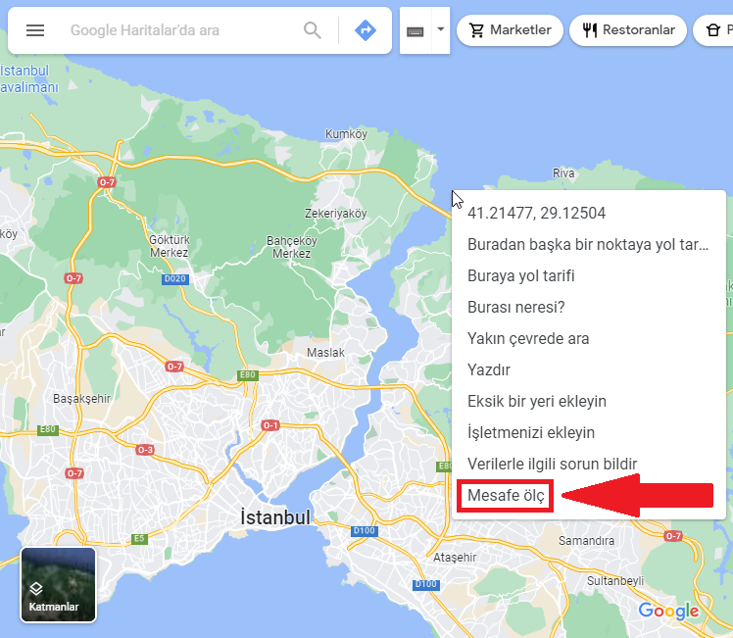The height and width of the screenshot is (638, 733).
Task: Click the Samandıra map label
Action: tap(586, 541)
